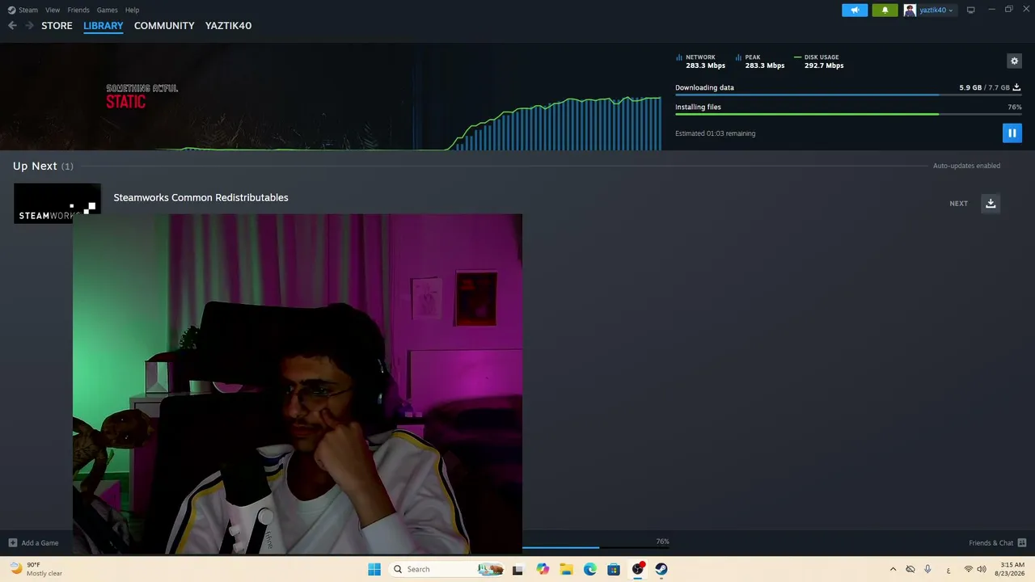Click the Add a Game plus icon
The width and height of the screenshot is (1035, 582).
click(12, 543)
